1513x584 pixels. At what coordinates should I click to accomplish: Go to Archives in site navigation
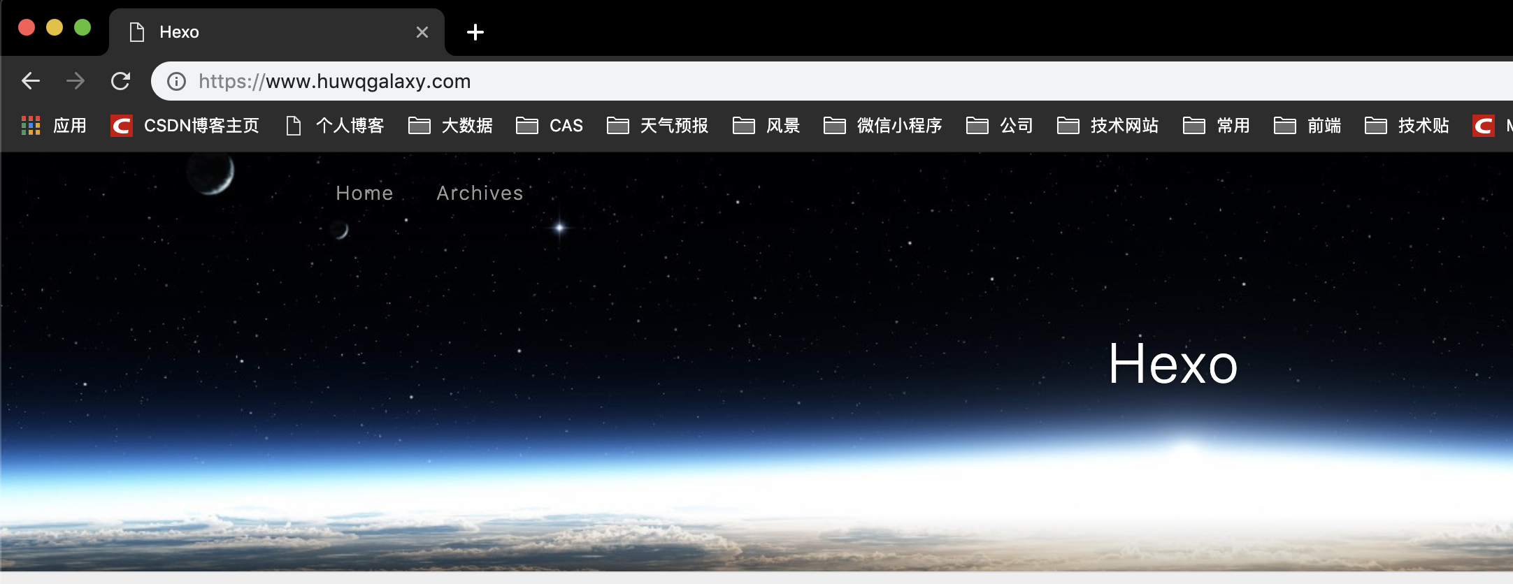point(480,193)
